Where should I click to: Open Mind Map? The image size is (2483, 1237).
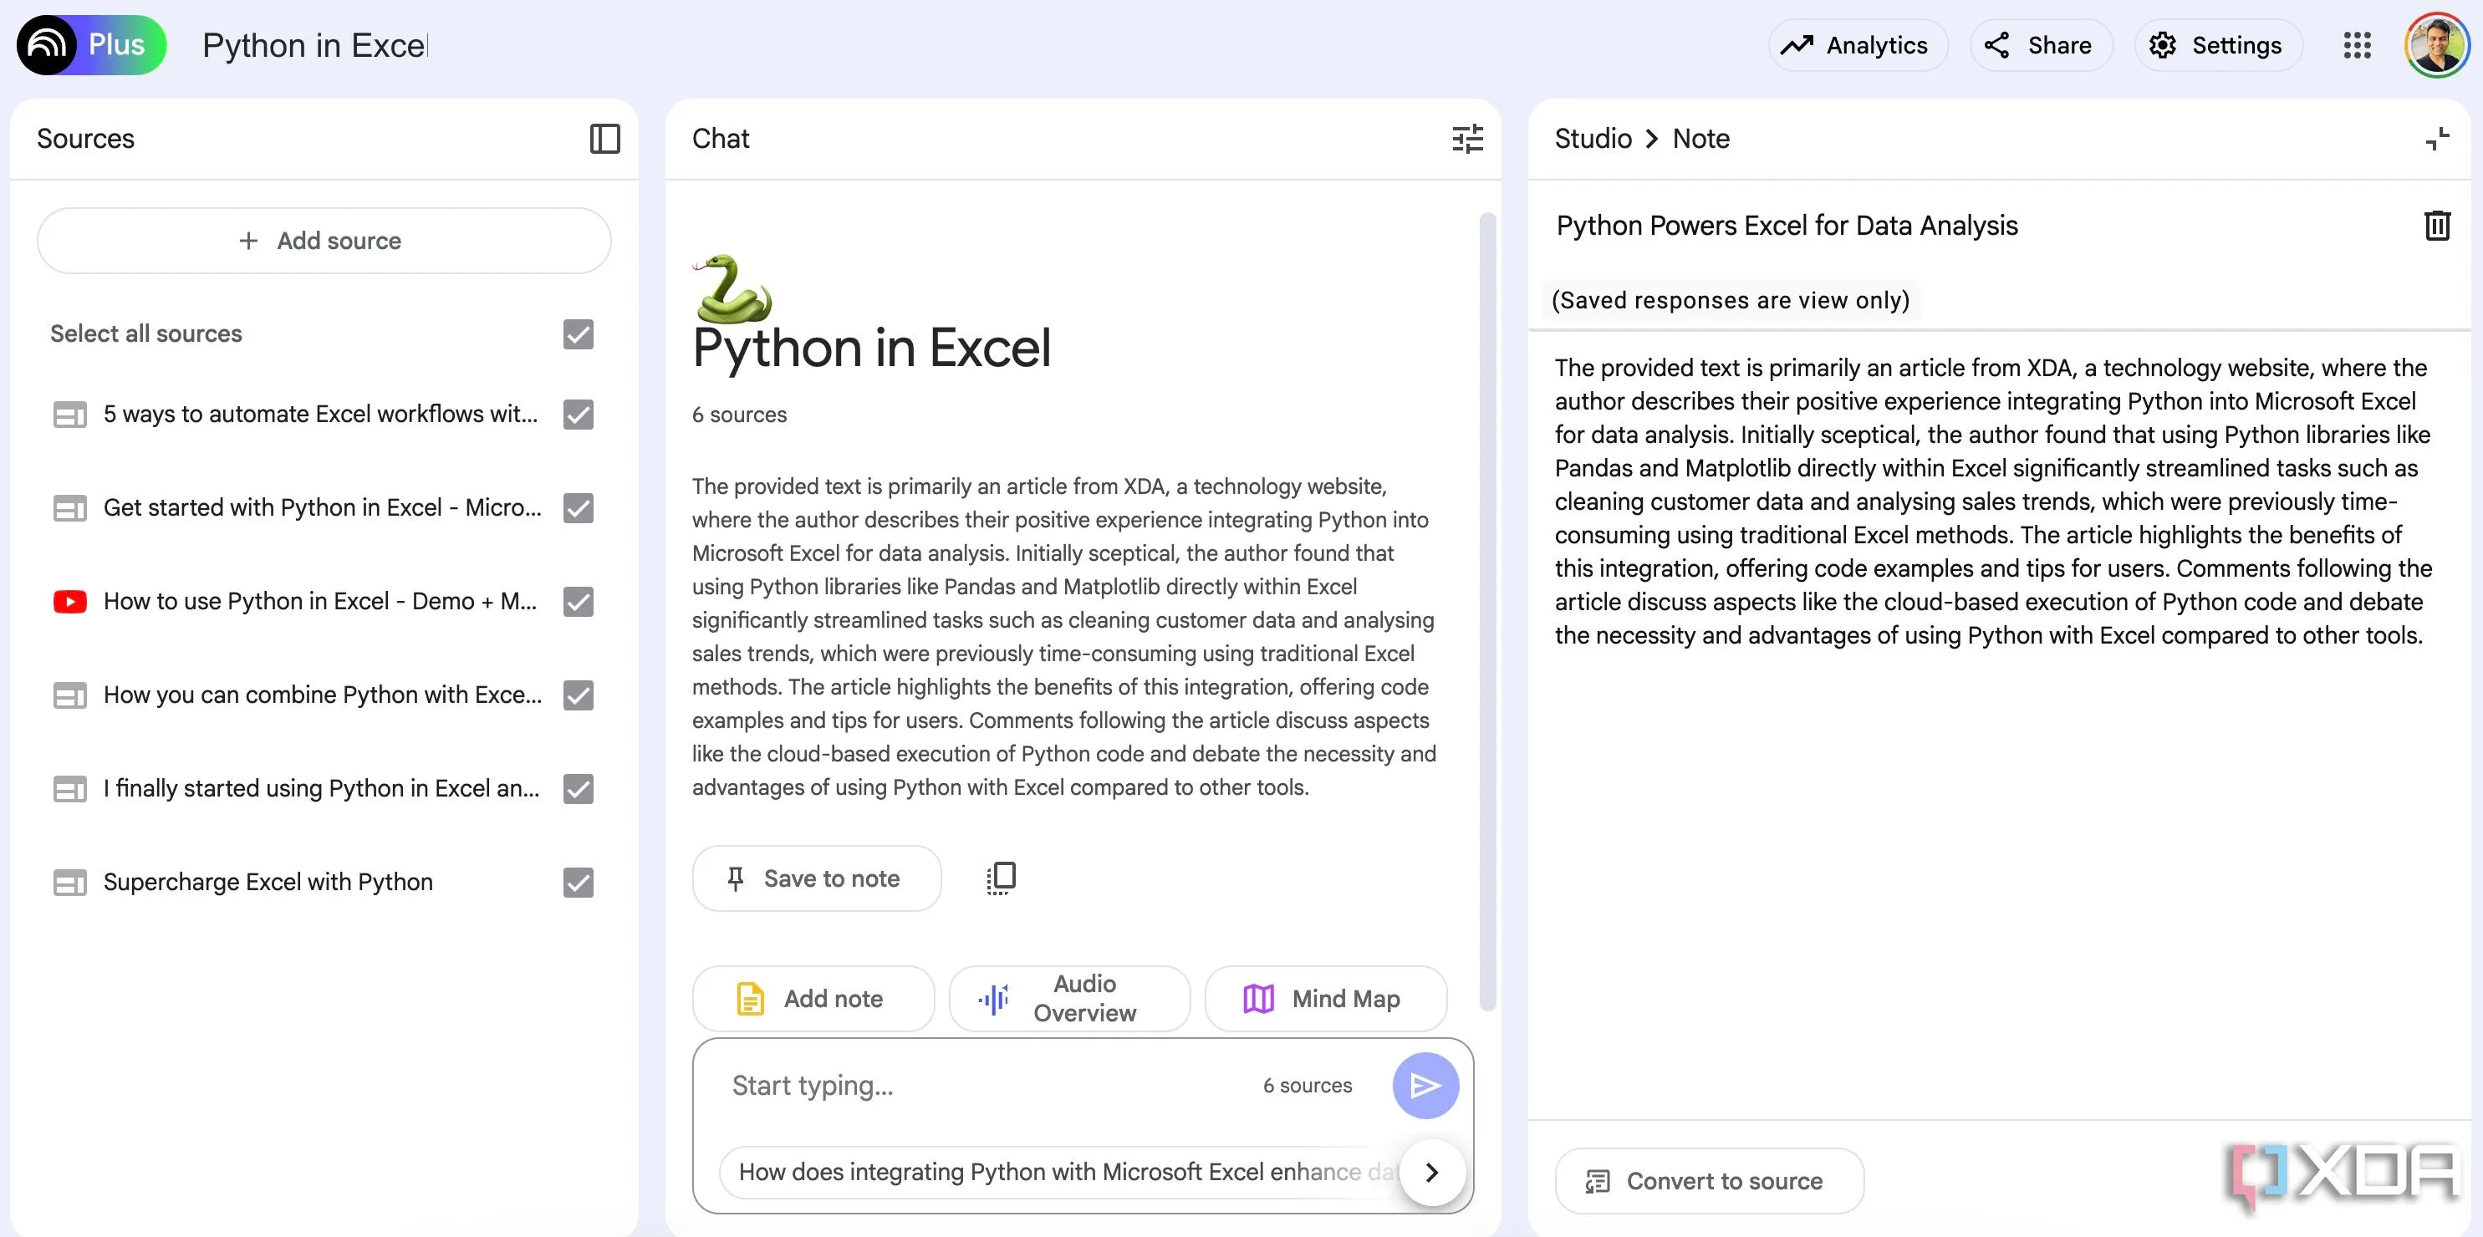coord(1325,999)
